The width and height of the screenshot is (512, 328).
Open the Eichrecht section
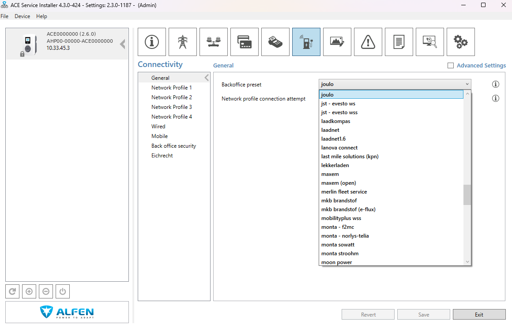point(162,156)
